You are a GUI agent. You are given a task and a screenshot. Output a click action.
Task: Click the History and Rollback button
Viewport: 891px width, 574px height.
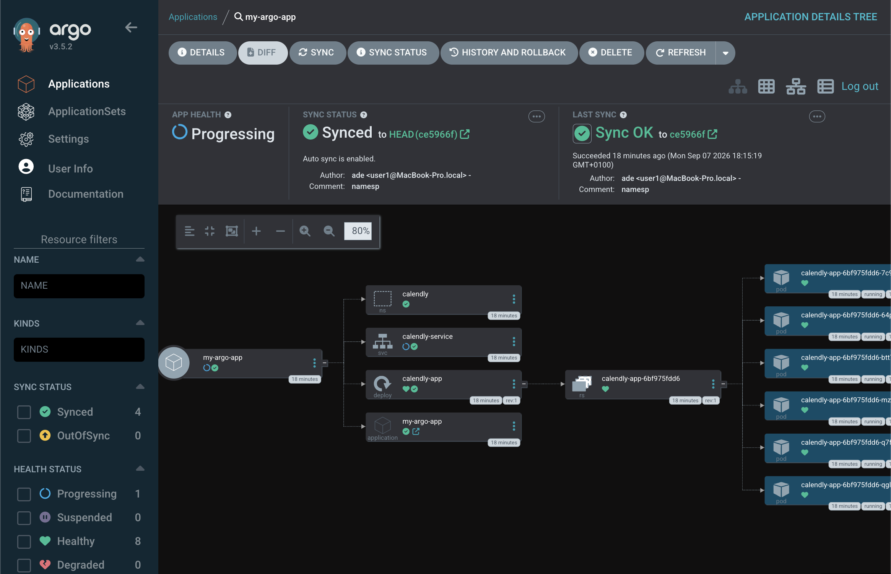click(509, 53)
